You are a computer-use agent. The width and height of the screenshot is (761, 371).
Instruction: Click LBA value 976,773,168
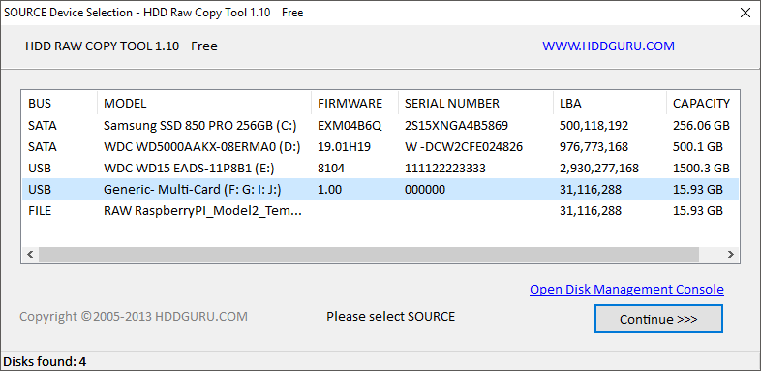594,146
